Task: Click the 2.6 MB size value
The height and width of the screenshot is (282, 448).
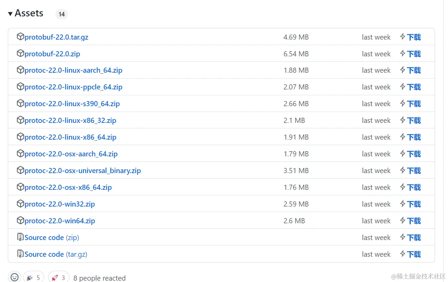Action: pyautogui.click(x=294, y=221)
